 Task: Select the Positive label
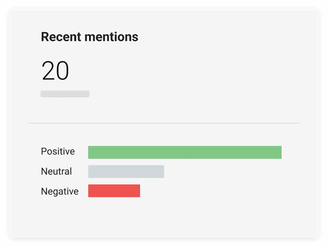click(58, 152)
